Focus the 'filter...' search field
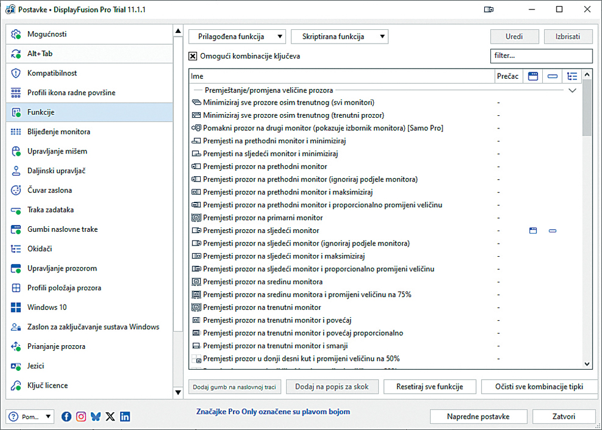The image size is (602, 430). (541, 56)
